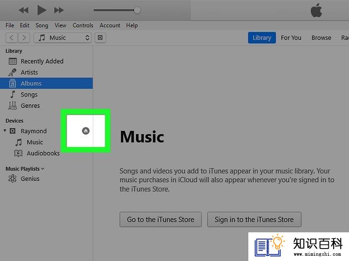Switch to the Library tab
This screenshot has width=349, height=261.
[262, 38]
